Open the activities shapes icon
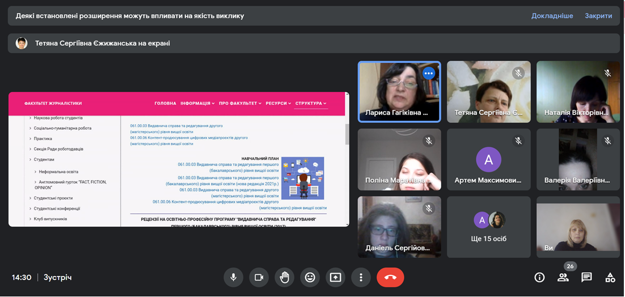The image size is (625, 297). [x=610, y=278]
